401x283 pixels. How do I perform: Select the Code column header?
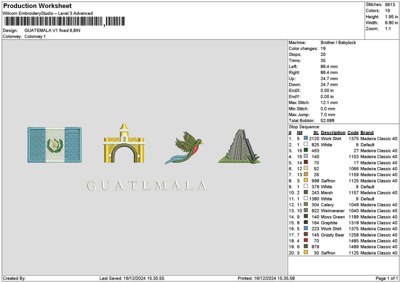click(353, 133)
